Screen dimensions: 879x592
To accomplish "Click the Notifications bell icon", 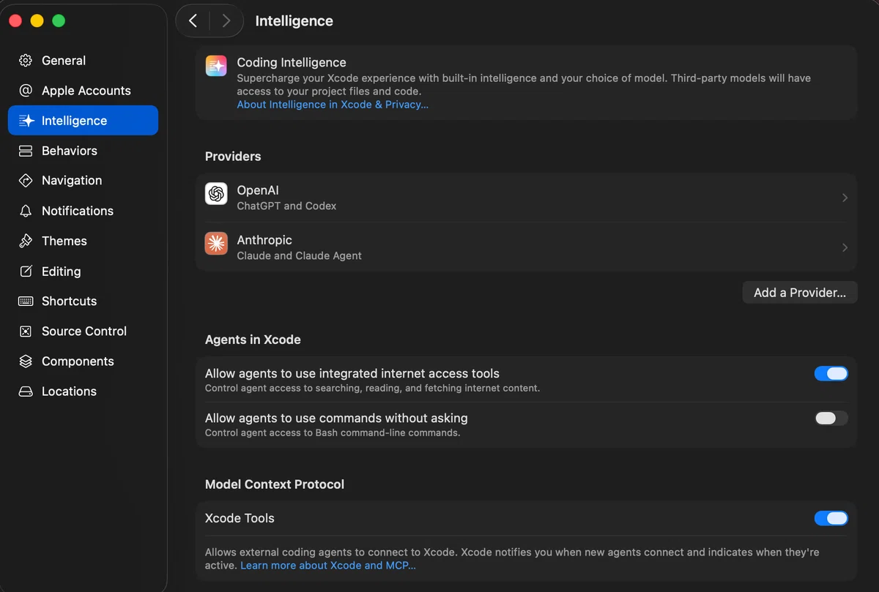I will (x=26, y=211).
